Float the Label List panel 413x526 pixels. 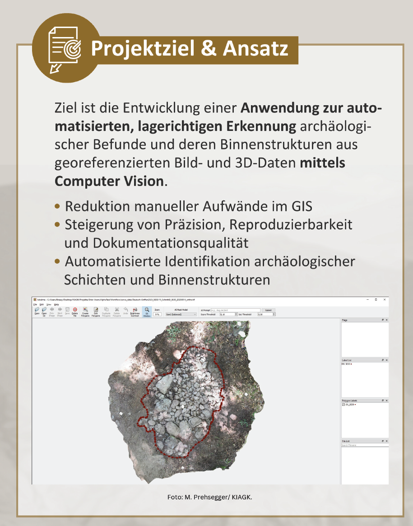[x=382, y=360]
